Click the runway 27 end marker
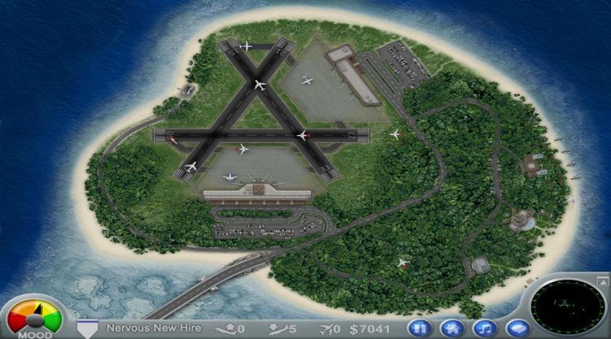The width and height of the screenshot is (611, 339). [x=352, y=136]
